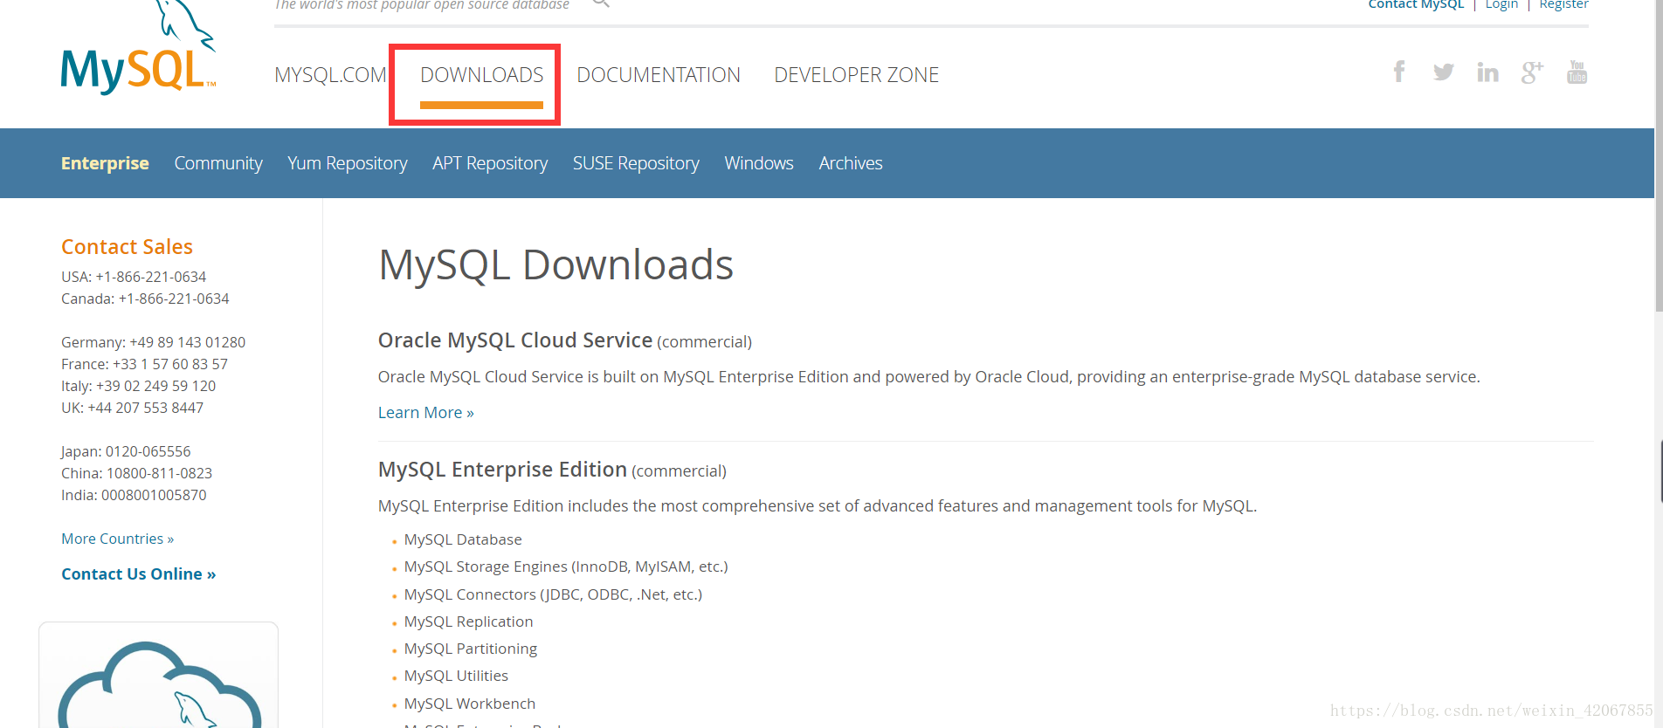
Task: Click the MySQL Utilities list item
Action: tap(456, 676)
